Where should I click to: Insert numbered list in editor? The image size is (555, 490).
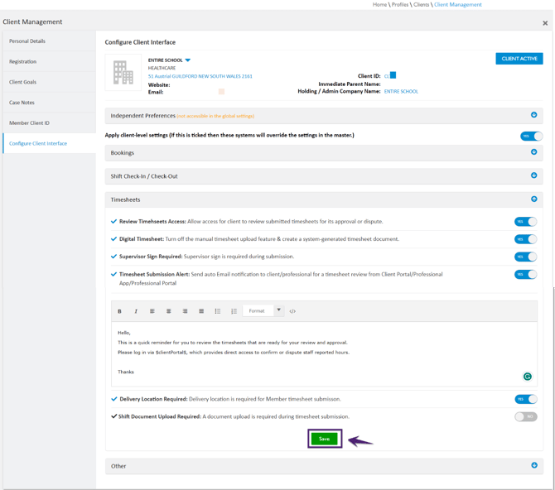(x=234, y=311)
